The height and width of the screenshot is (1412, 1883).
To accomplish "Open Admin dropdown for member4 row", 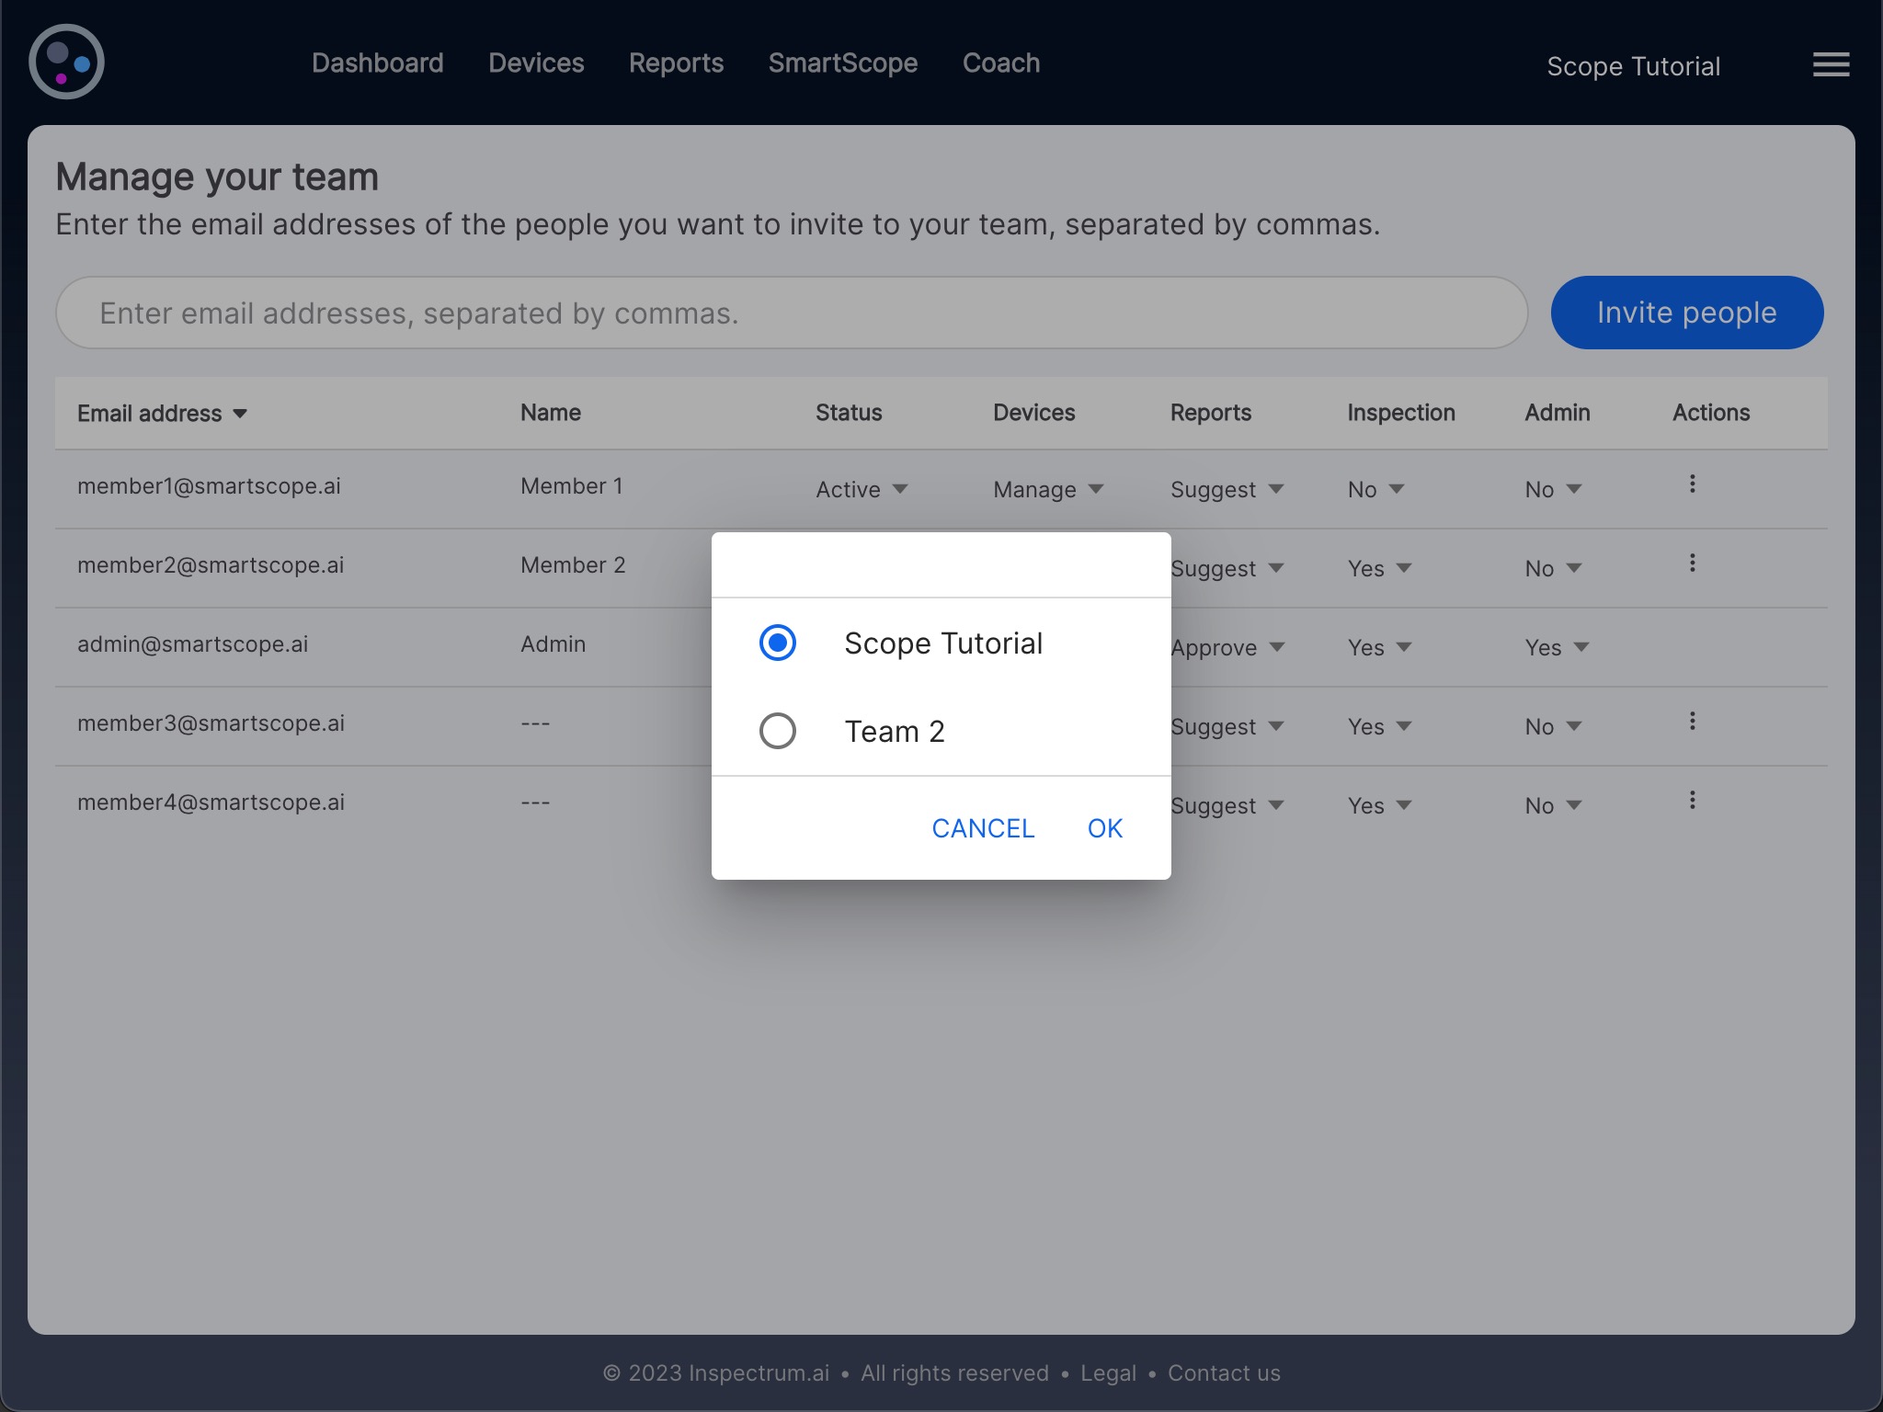I will point(1553,805).
